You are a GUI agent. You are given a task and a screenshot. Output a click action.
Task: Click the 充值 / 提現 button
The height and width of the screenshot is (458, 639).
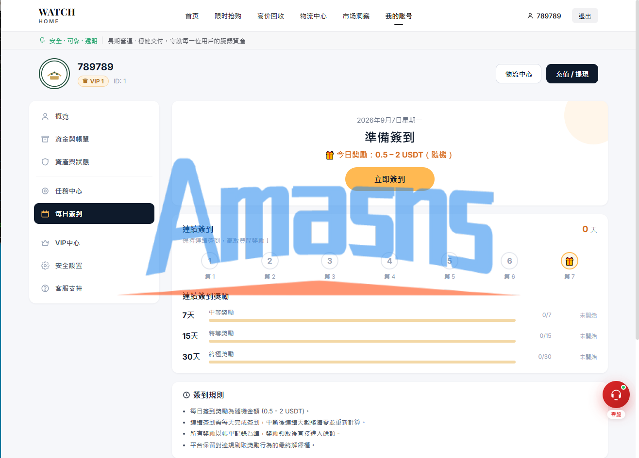[x=572, y=74]
